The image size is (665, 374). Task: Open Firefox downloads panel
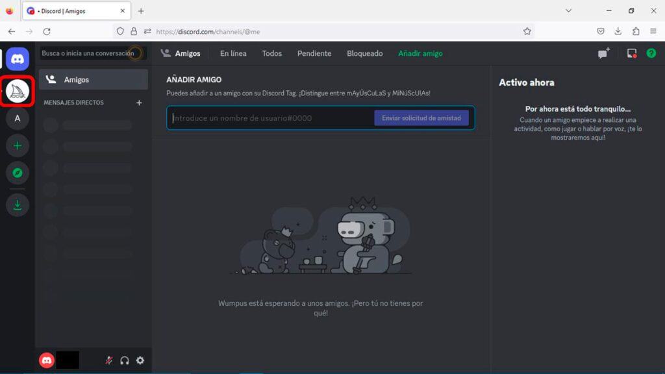tap(618, 31)
